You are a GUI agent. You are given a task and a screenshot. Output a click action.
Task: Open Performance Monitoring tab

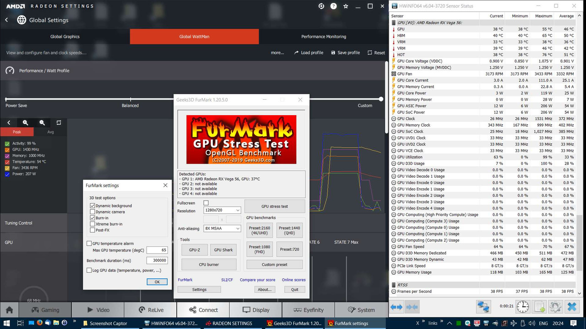coord(324,37)
